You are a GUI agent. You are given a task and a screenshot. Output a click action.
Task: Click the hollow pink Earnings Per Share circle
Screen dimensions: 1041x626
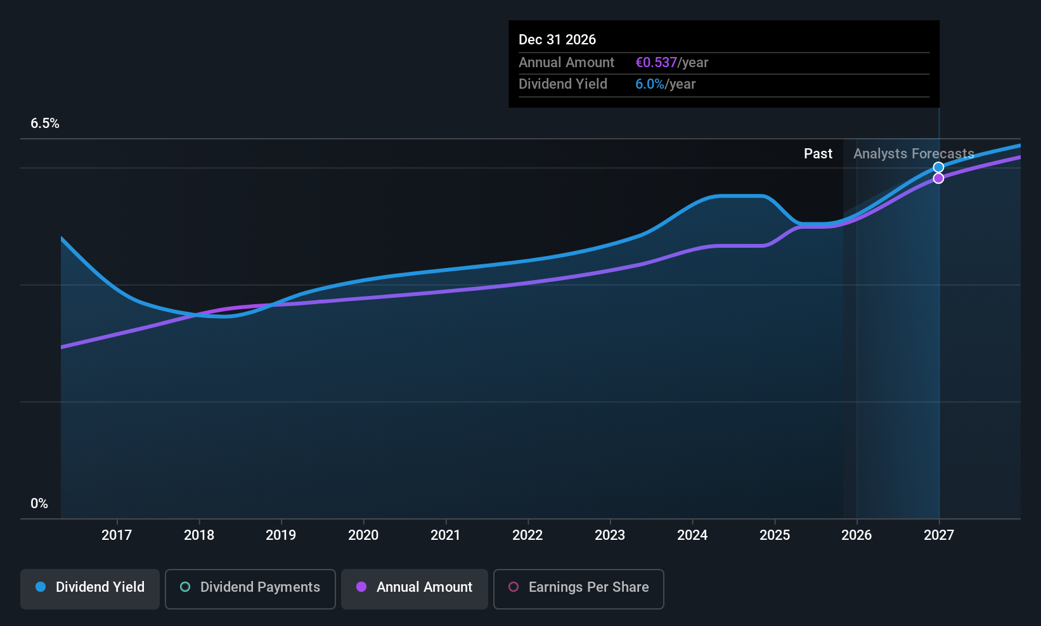point(514,587)
